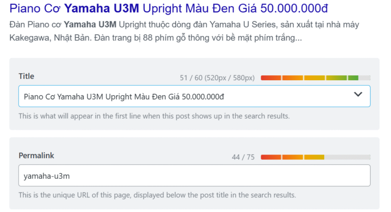
Task: Click the yellow segment of Permalink bar
Action: tap(314, 157)
